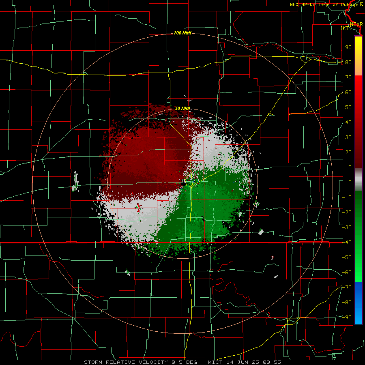The image size is (365, 365).
Task: Click the -40 value on velocity scale
Action: [347, 243]
